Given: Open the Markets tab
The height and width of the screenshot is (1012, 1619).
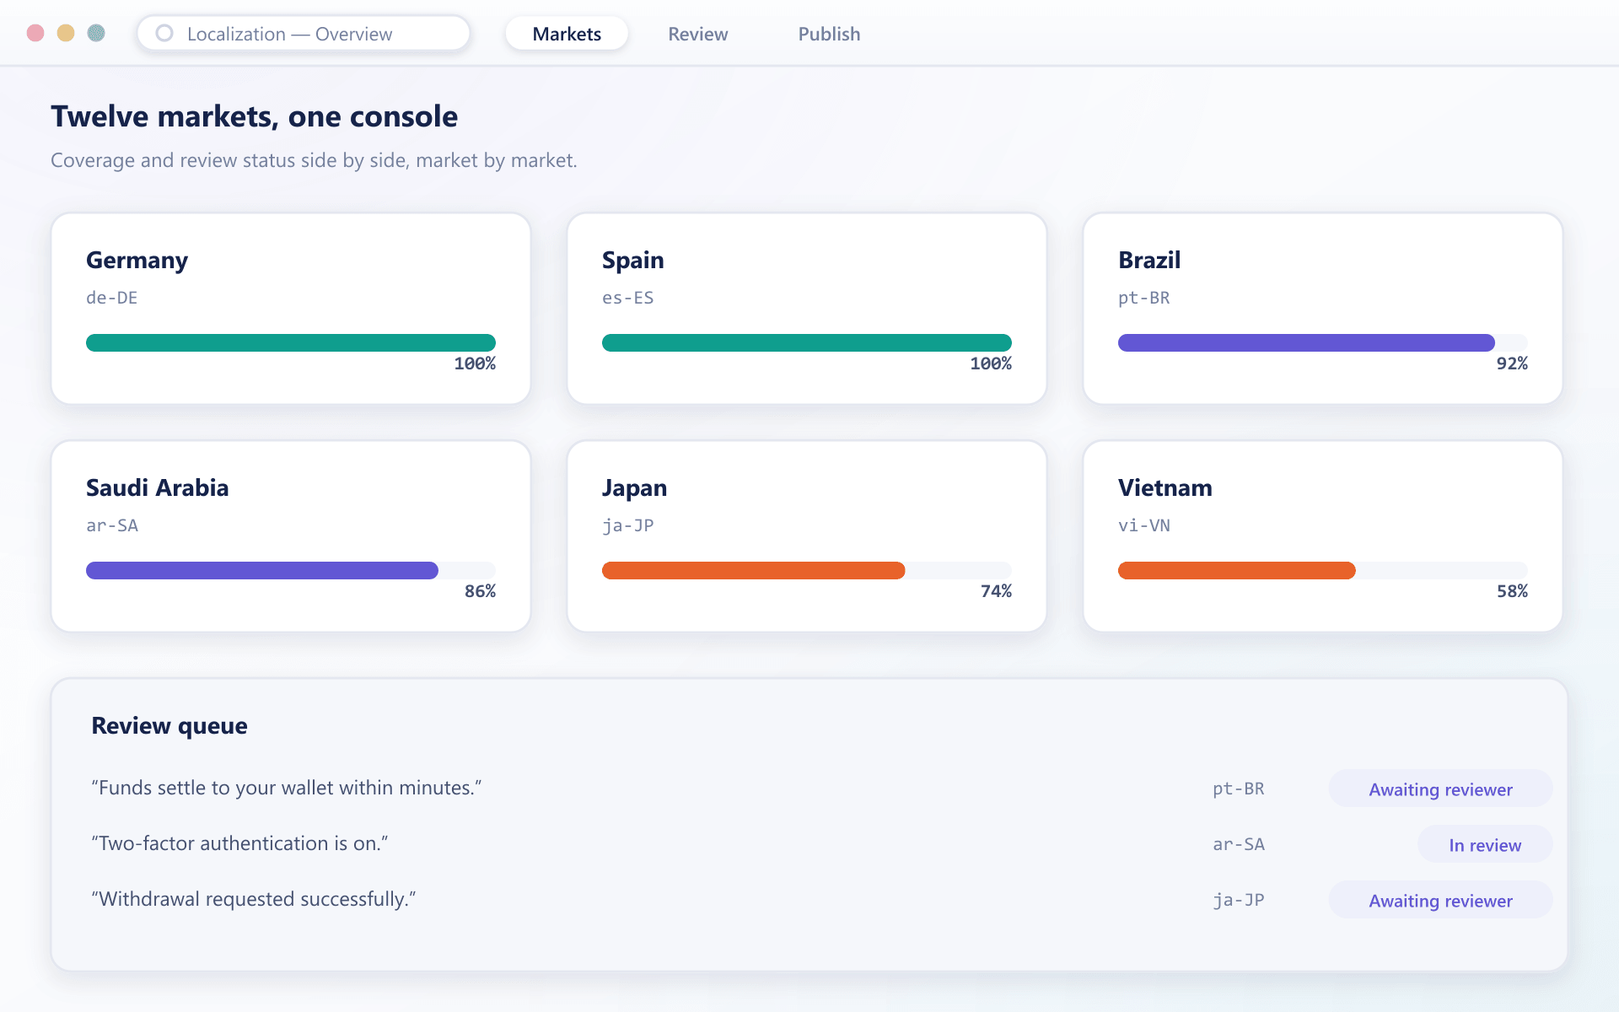Looking at the screenshot, I should [x=567, y=34].
